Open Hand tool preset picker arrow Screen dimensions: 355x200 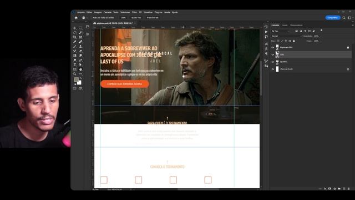[x=87, y=18]
